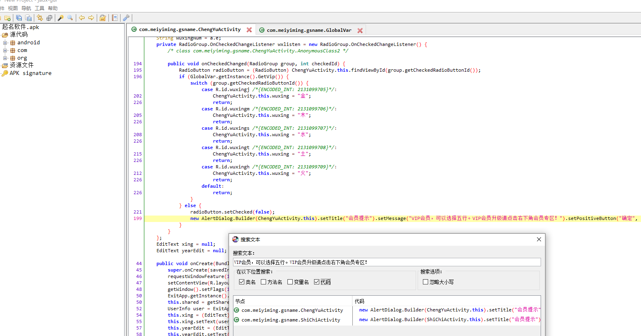
Task: Click the setChecked(false) code line
Action: tap(232, 212)
